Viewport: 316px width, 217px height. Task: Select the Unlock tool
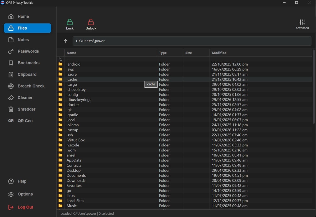(x=91, y=24)
